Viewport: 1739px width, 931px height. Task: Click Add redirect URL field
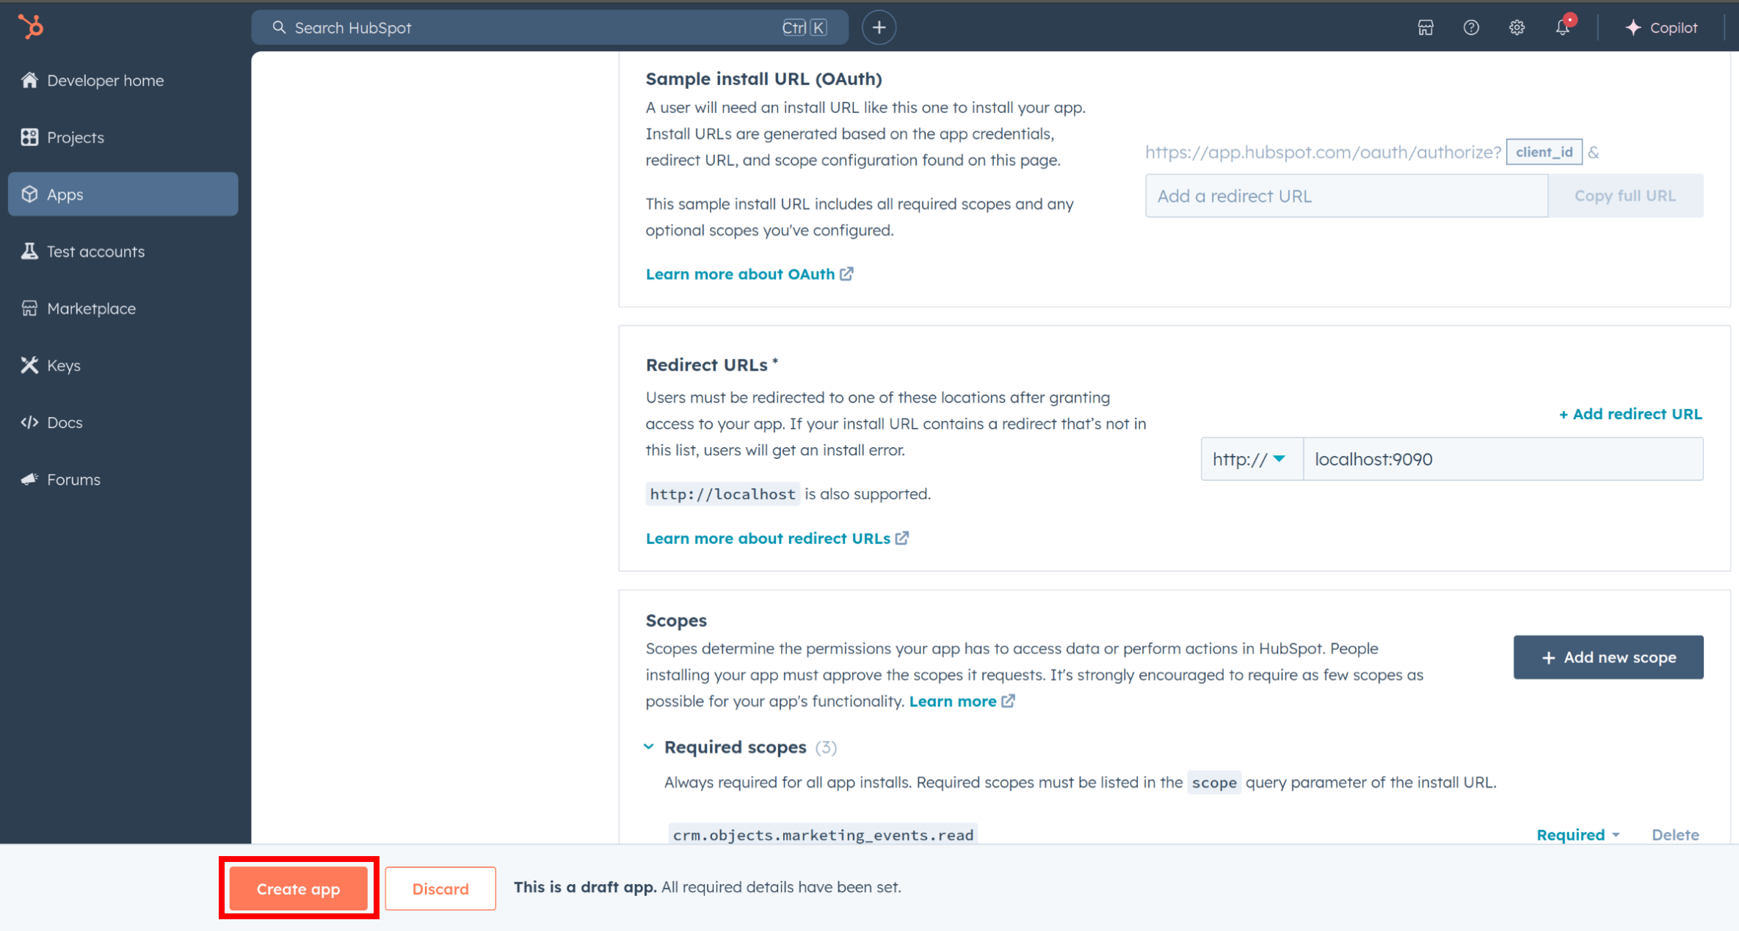point(1347,195)
